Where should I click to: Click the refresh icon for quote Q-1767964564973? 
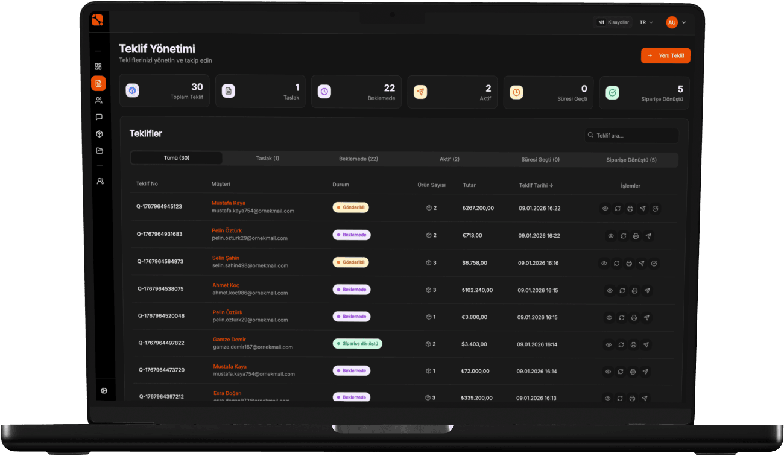[616, 263]
